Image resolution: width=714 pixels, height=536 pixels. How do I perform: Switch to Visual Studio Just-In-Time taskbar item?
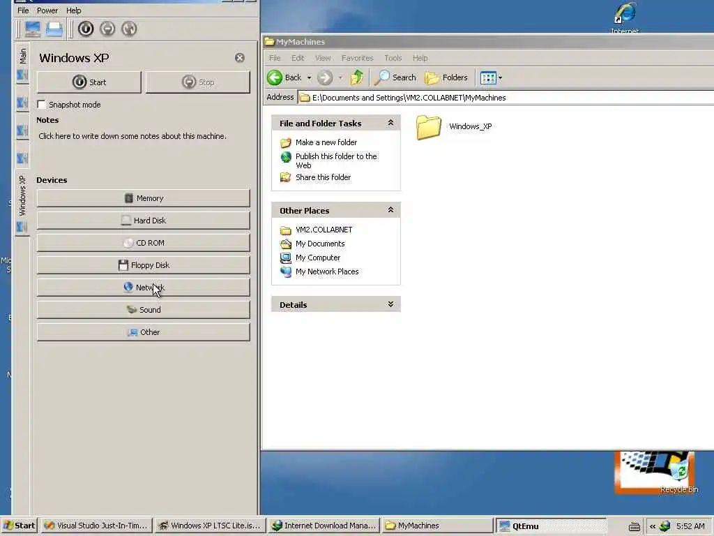point(96,526)
